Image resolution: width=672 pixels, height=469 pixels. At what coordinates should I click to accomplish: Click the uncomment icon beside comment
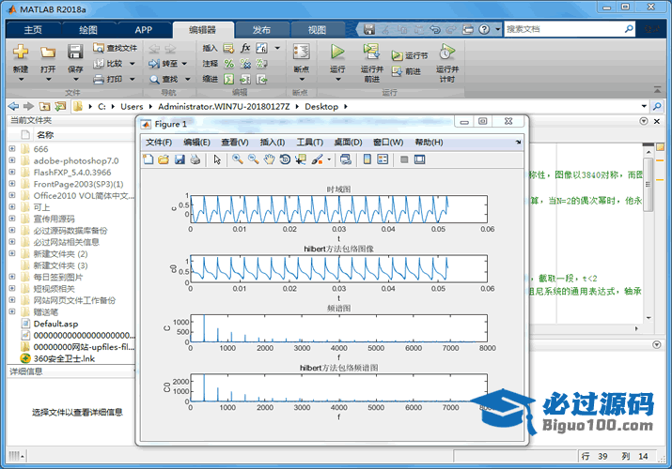245,64
